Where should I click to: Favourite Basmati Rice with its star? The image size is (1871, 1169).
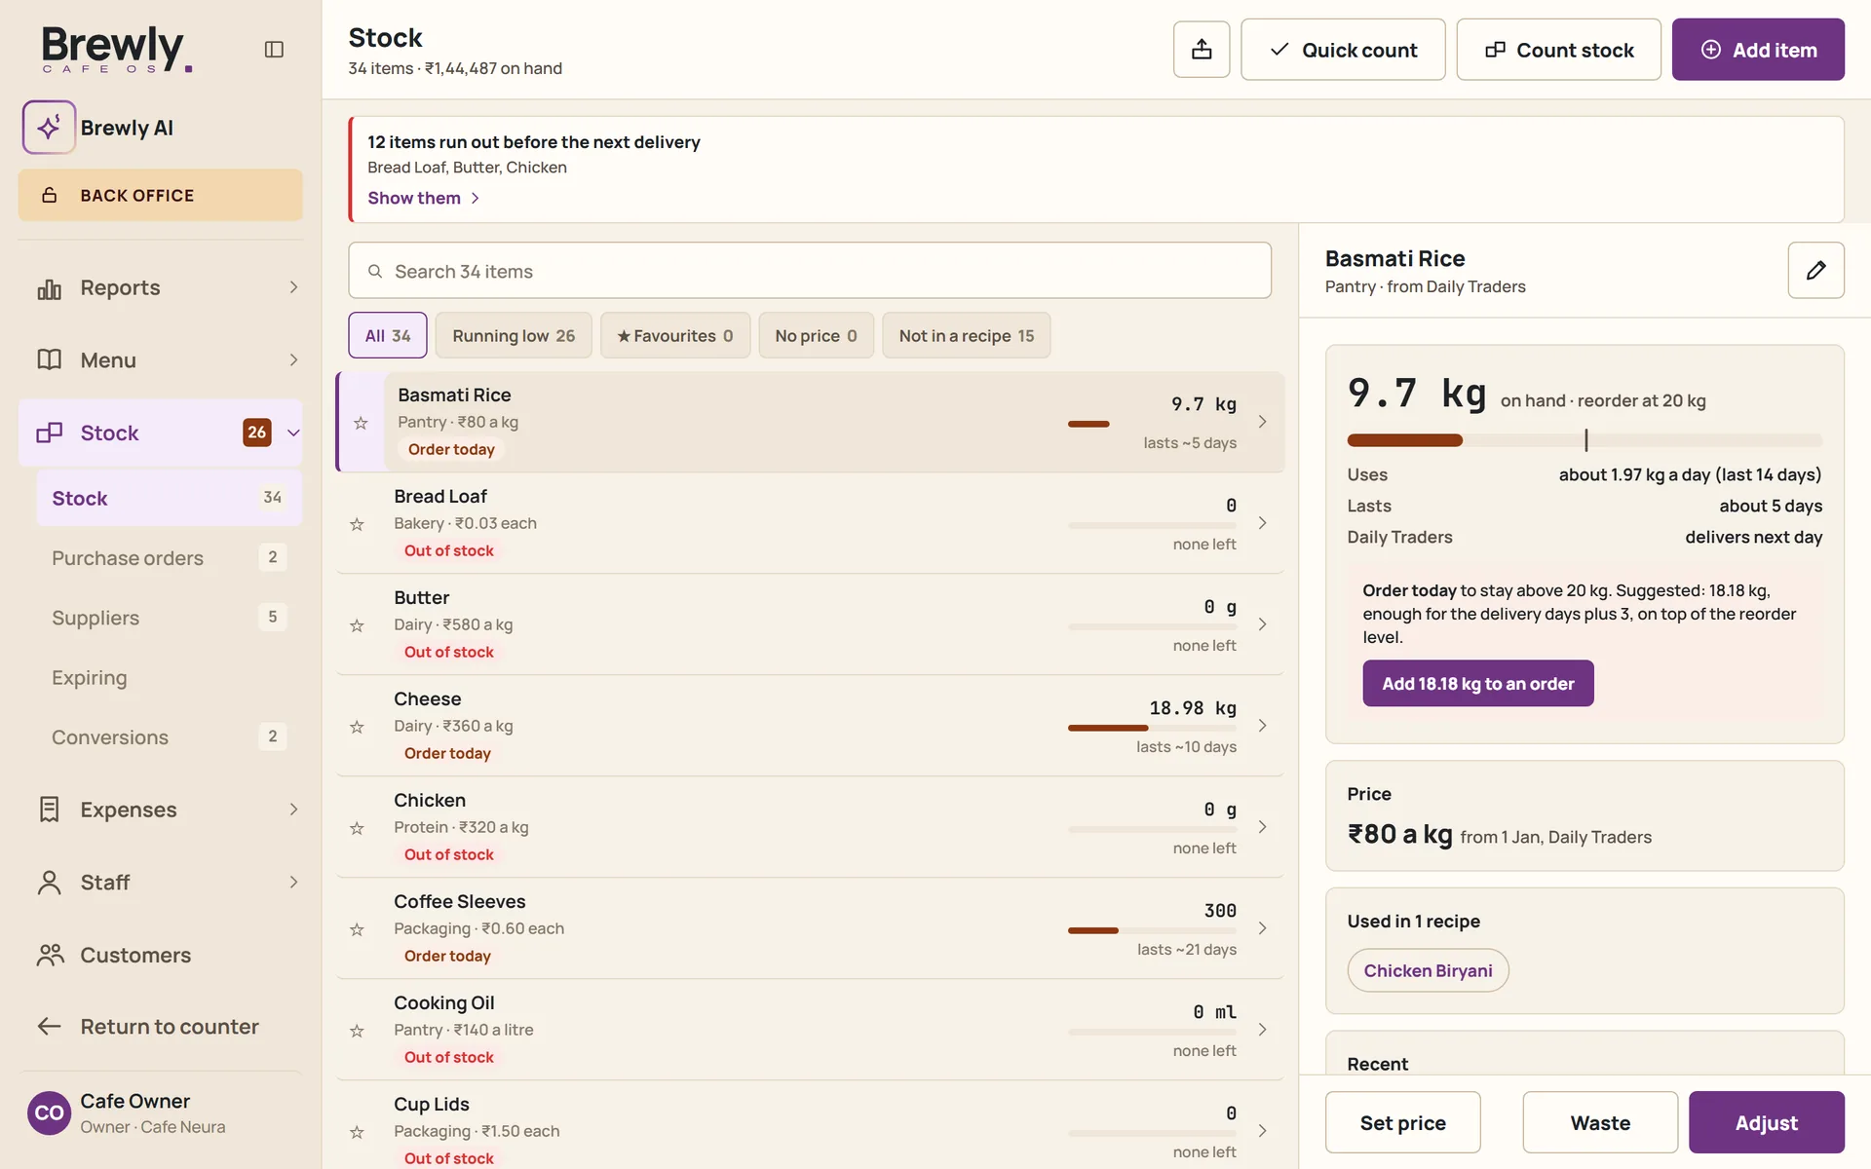click(x=361, y=423)
